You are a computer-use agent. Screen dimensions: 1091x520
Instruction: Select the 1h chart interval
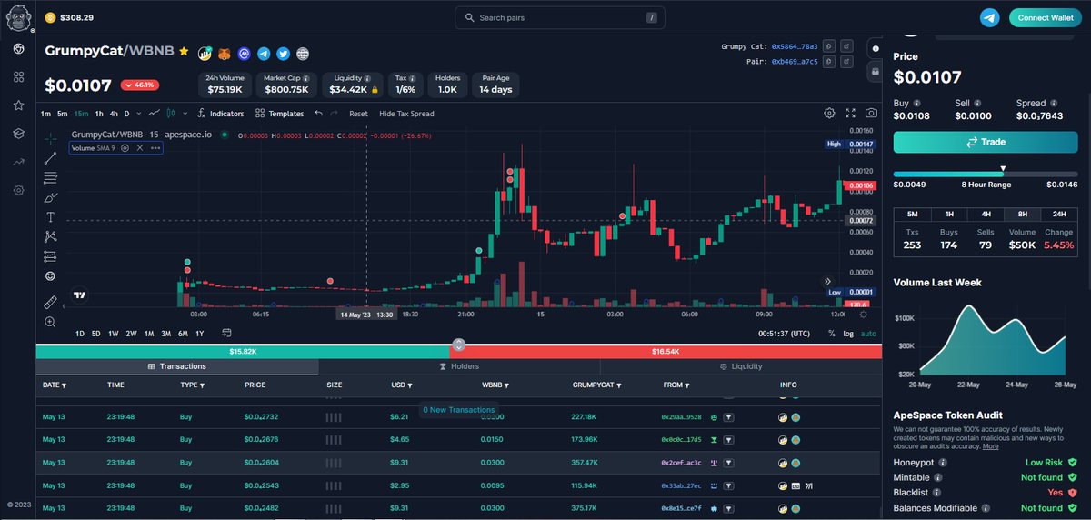(99, 114)
